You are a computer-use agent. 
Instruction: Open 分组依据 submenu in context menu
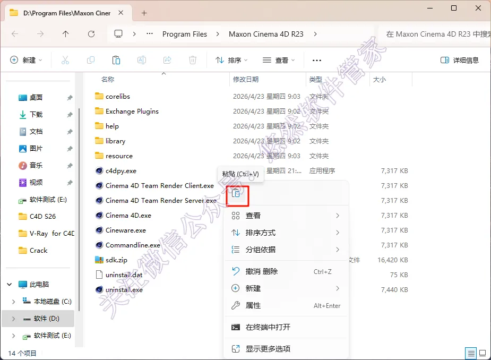point(286,250)
